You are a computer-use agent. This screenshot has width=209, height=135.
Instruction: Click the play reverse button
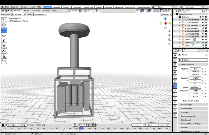(86, 125)
